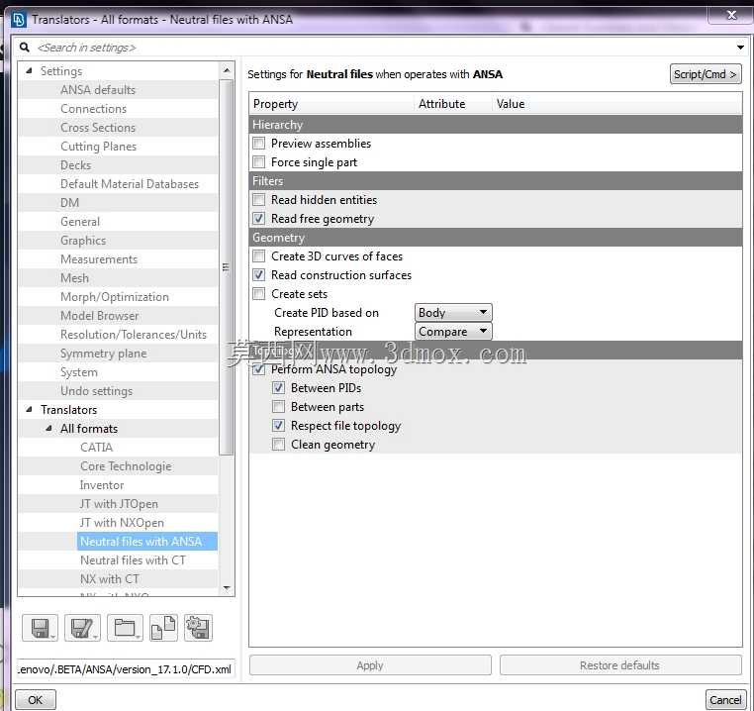Image resolution: width=754 pixels, height=711 pixels.
Task: Open Representation Compare dropdown
Action: (453, 331)
